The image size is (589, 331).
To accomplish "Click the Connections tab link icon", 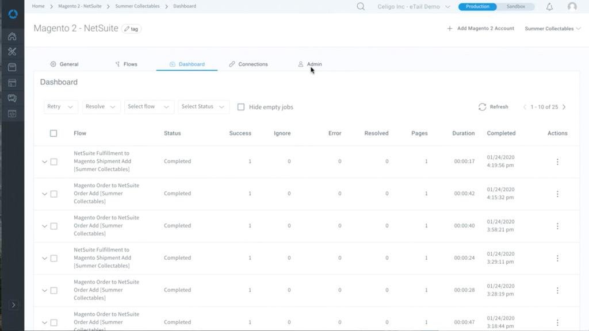I will pyautogui.click(x=232, y=64).
